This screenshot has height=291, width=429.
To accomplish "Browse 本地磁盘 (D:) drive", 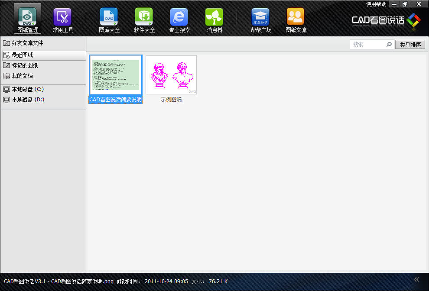I will pyautogui.click(x=43, y=100).
